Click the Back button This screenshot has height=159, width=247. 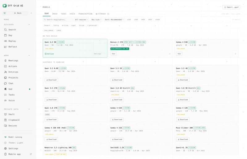pos(18,13)
